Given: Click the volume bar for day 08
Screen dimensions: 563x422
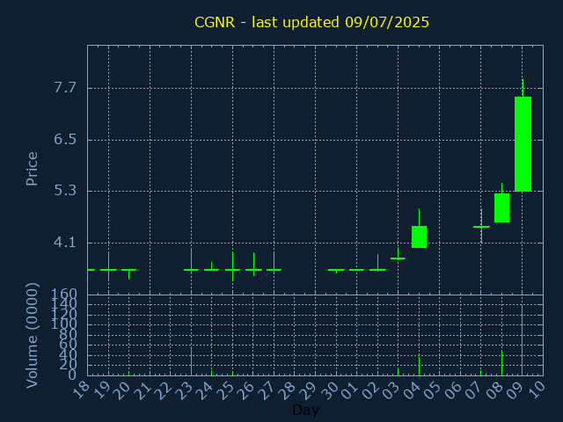Looking at the screenshot, I should tap(502, 363).
